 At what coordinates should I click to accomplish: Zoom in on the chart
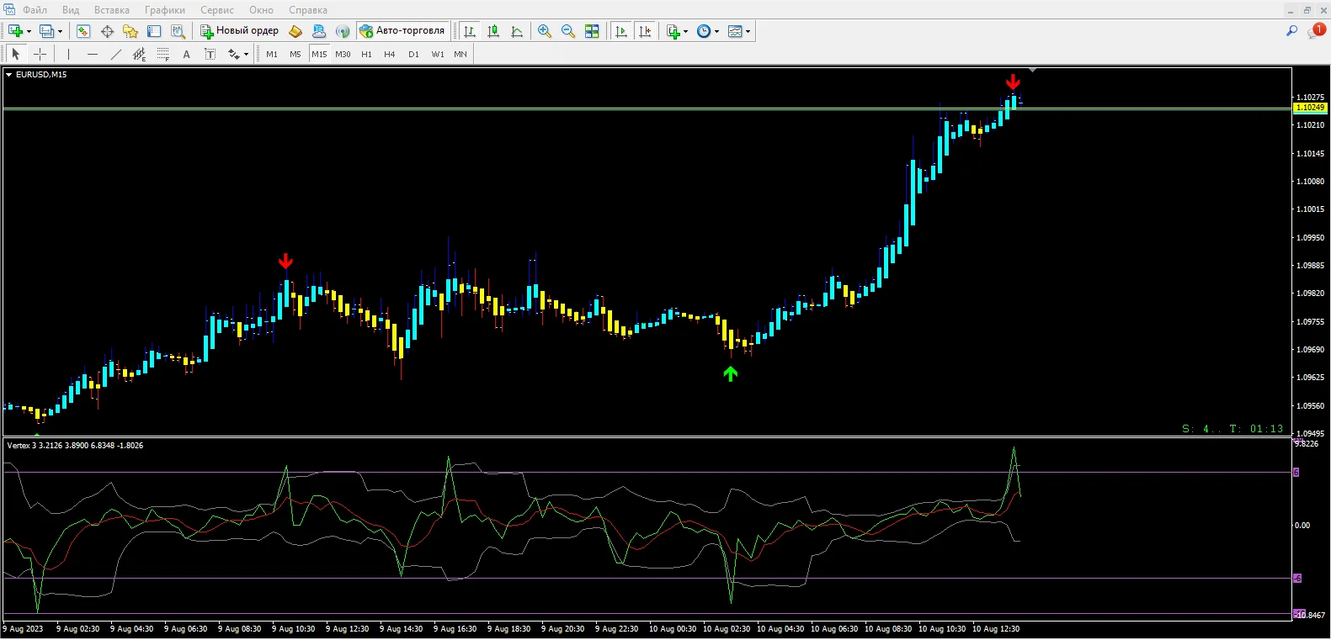pos(545,31)
